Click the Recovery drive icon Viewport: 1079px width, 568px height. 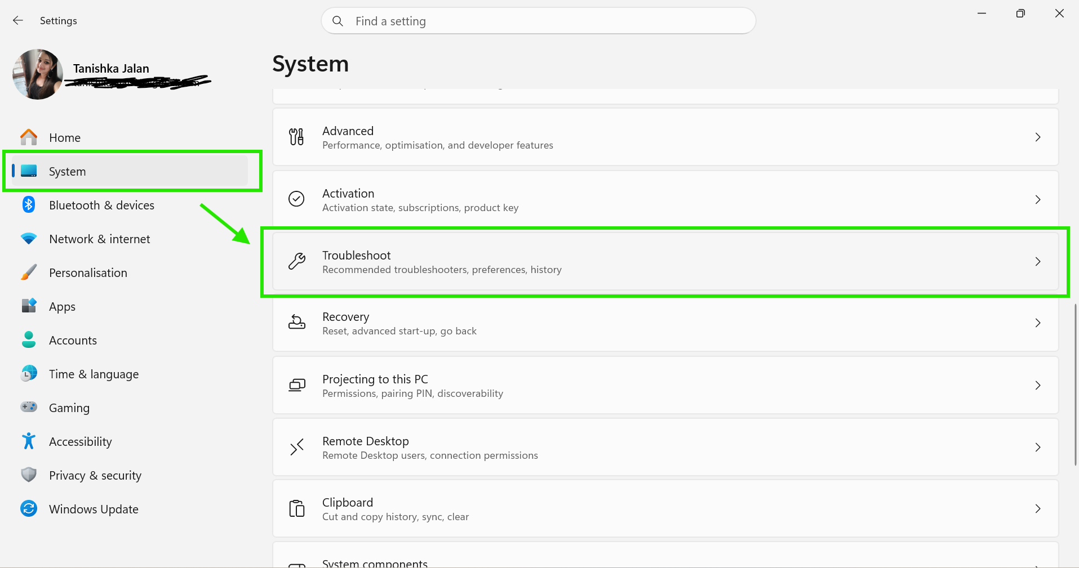297,323
